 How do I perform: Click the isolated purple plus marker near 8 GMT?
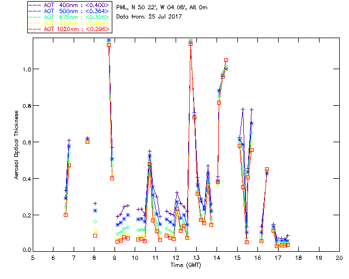[x=95, y=203]
